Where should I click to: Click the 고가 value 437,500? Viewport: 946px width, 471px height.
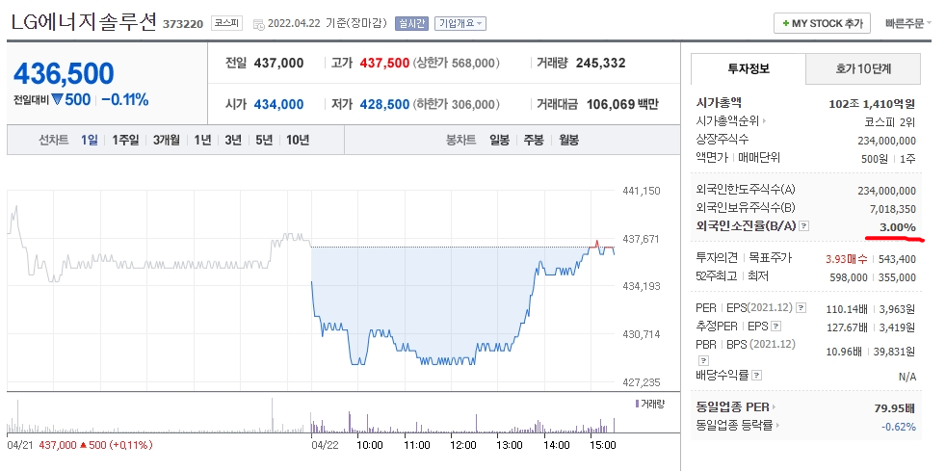[x=384, y=63]
